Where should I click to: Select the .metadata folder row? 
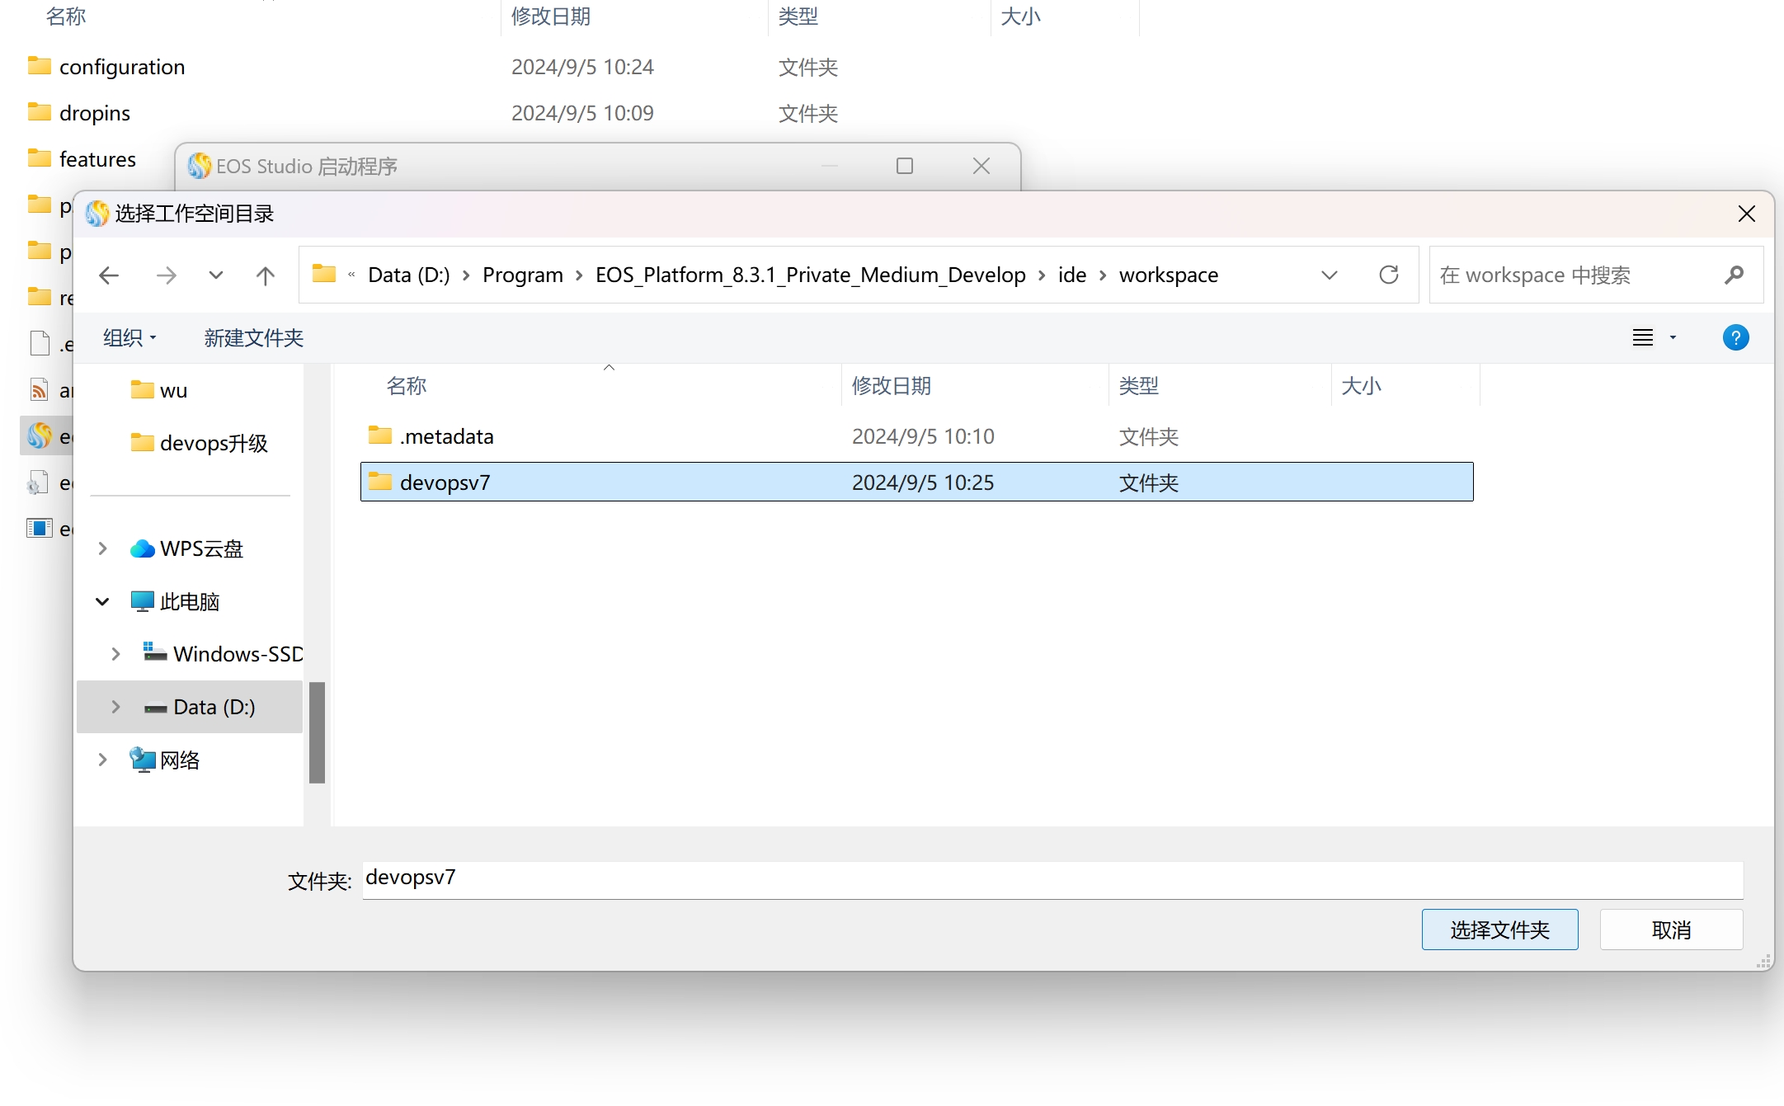[x=446, y=436]
